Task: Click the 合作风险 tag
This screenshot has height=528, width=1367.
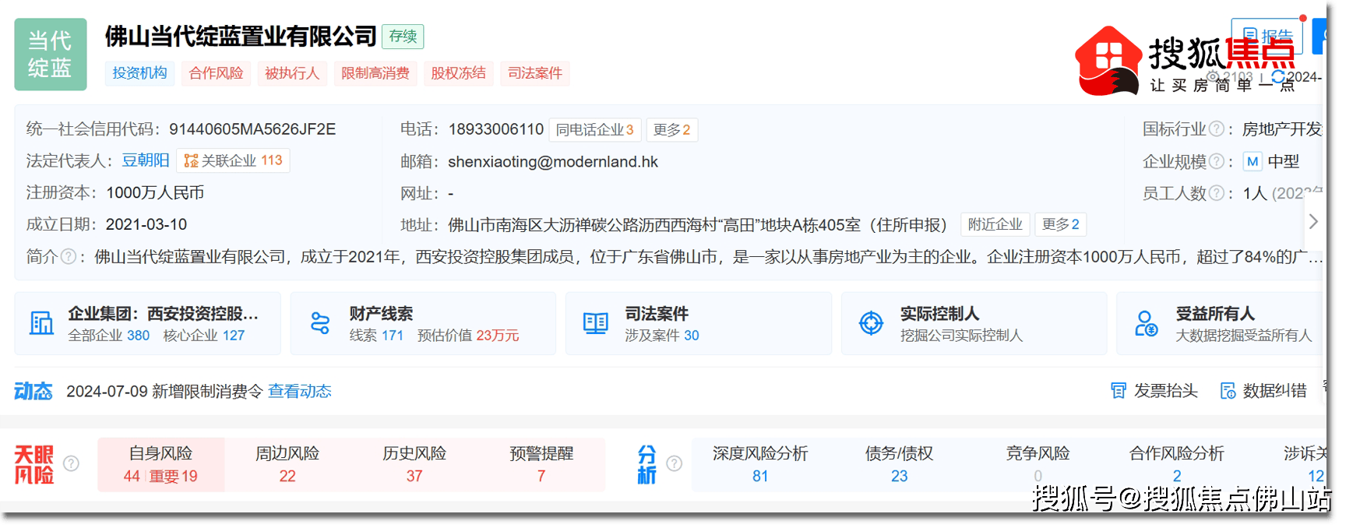Action: coord(216,73)
